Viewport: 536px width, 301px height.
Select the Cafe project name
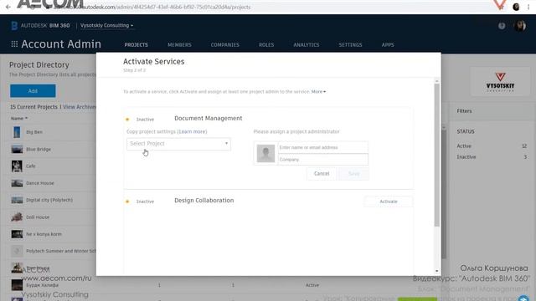click(31, 166)
